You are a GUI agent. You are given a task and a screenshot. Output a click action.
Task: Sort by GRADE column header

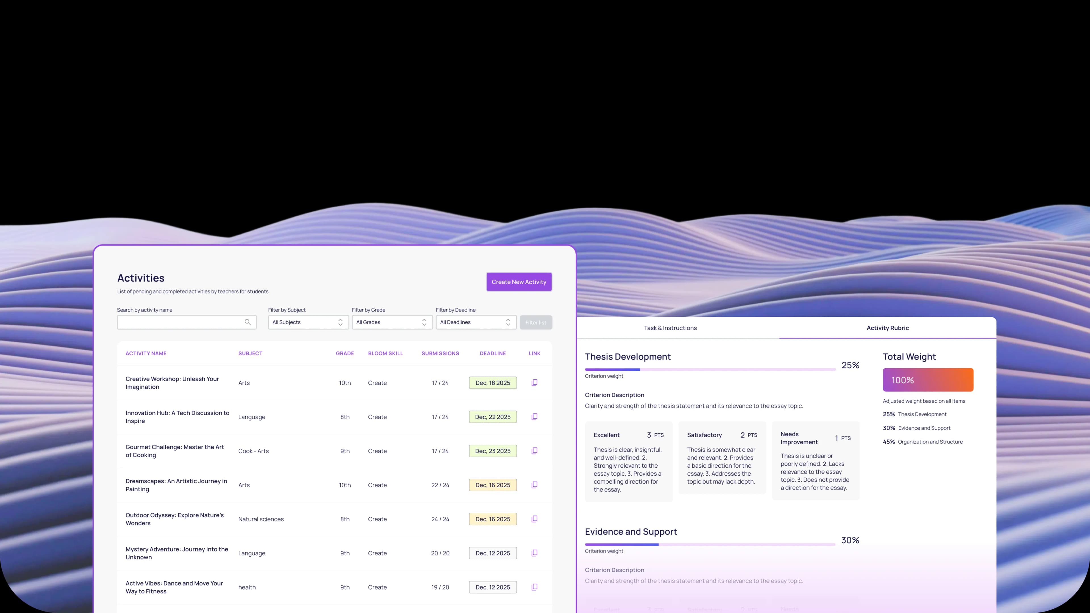(x=345, y=353)
